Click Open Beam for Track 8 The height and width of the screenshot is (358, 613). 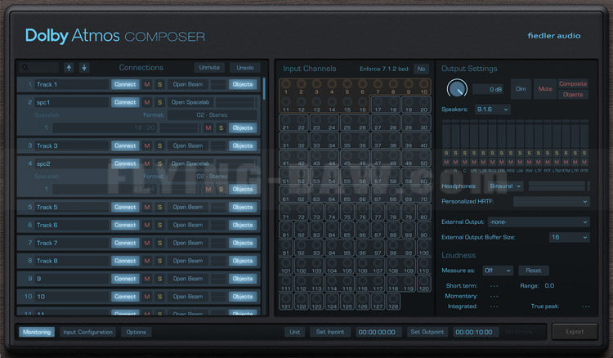[x=188, y=261]
